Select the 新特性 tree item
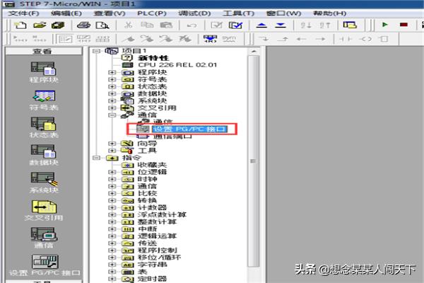Screen dimensions: 424x283 [153, 58]
